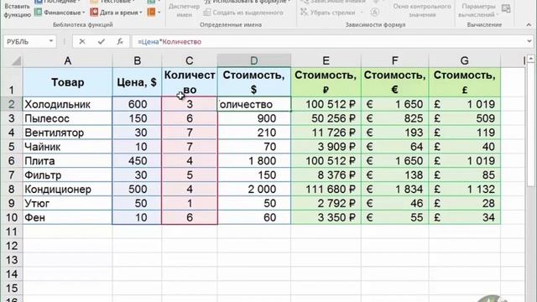Click the Evaluate Formula icon beside Убрать стрелки
Viewport: 537px width, 302px height.
coord(375,13)
